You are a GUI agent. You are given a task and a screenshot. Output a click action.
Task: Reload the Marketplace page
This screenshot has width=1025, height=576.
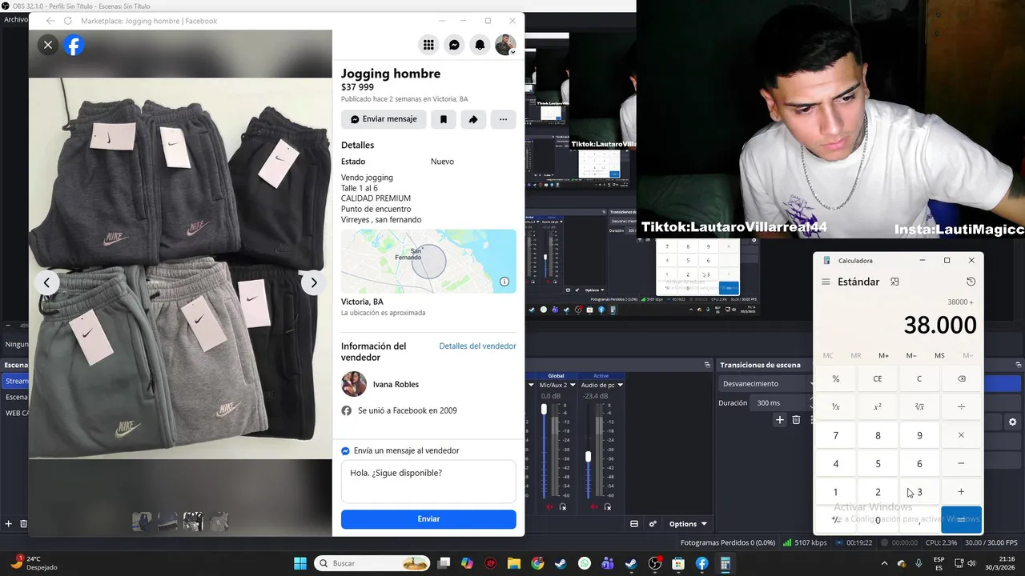67,21
